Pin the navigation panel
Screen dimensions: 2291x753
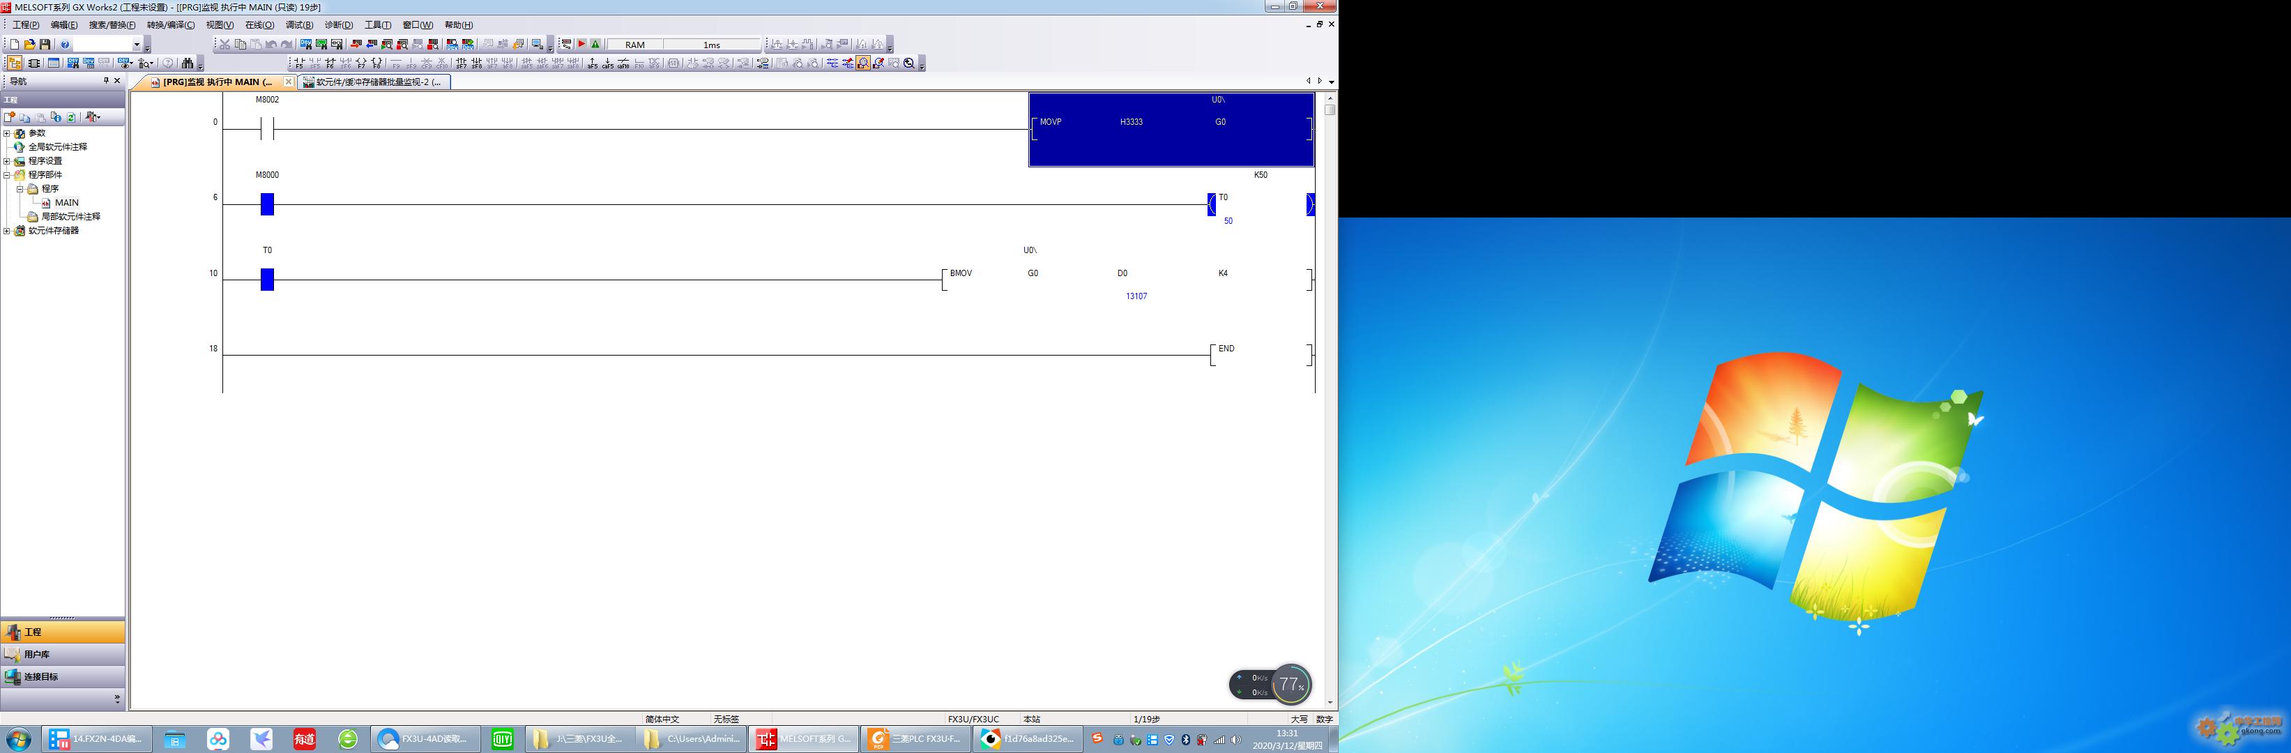106,81
